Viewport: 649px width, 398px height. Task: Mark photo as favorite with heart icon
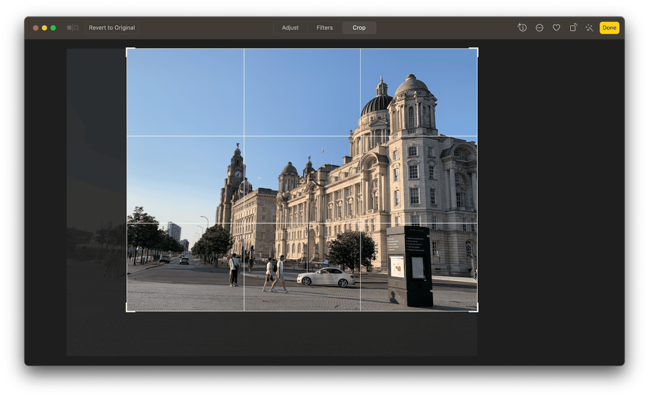coord(556,28)
